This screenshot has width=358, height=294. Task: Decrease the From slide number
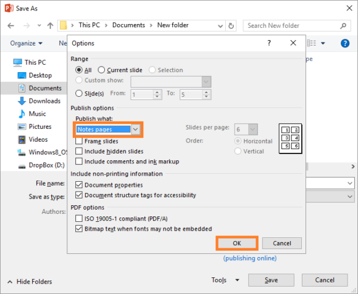pyautogui.click(x=157, y=97)
